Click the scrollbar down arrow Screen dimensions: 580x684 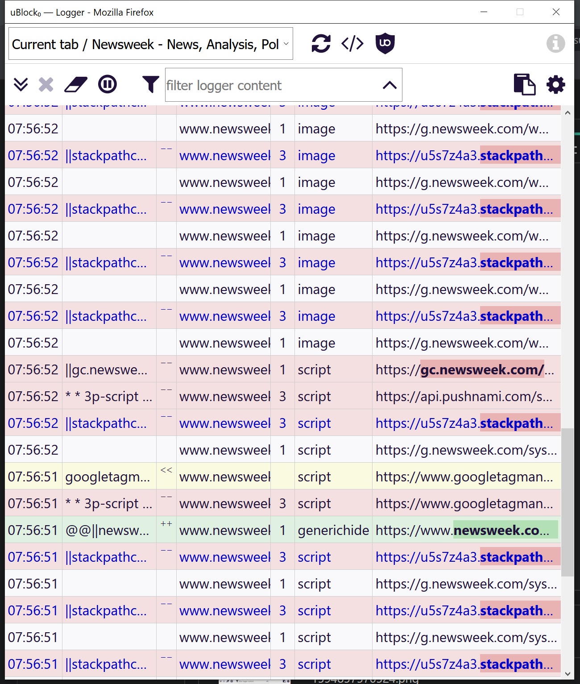point(568,674)
